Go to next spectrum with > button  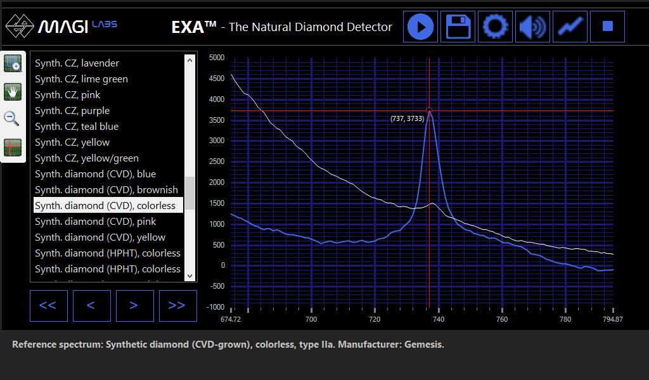click(134, 305)
